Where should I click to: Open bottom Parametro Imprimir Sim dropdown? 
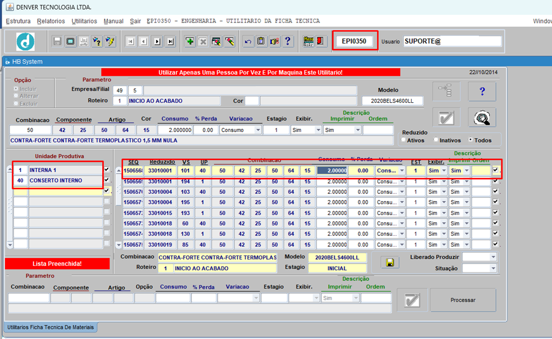[356, 298]
